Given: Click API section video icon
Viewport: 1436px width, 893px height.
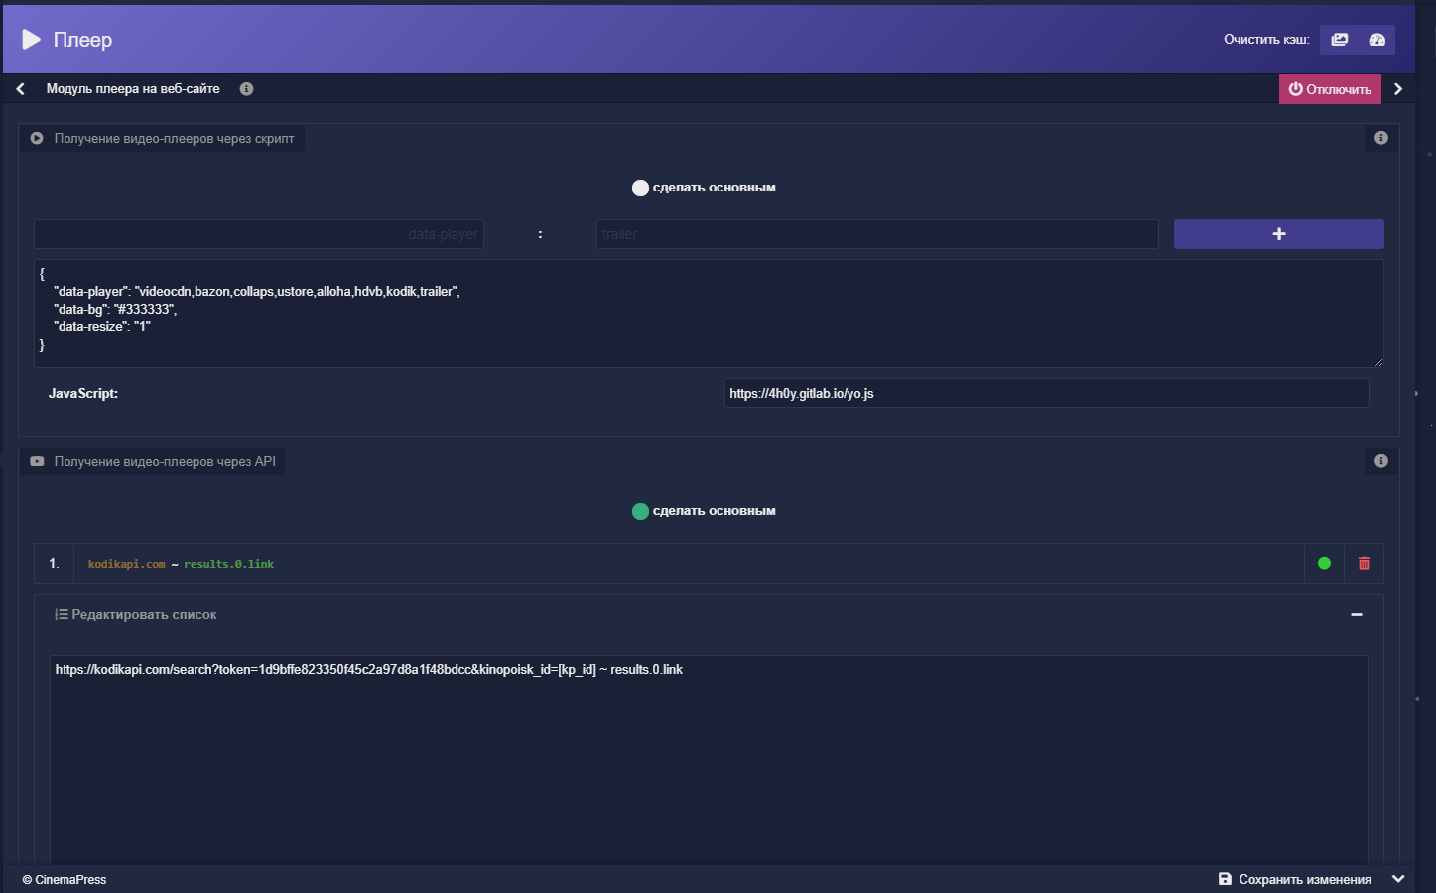Looking at the screenshot, I should tap(37, 462).
